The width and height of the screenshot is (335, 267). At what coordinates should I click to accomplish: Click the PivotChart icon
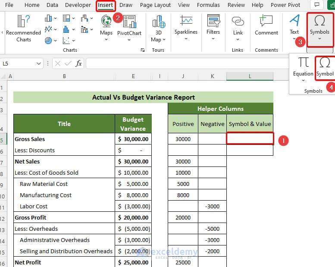point(129,22)
